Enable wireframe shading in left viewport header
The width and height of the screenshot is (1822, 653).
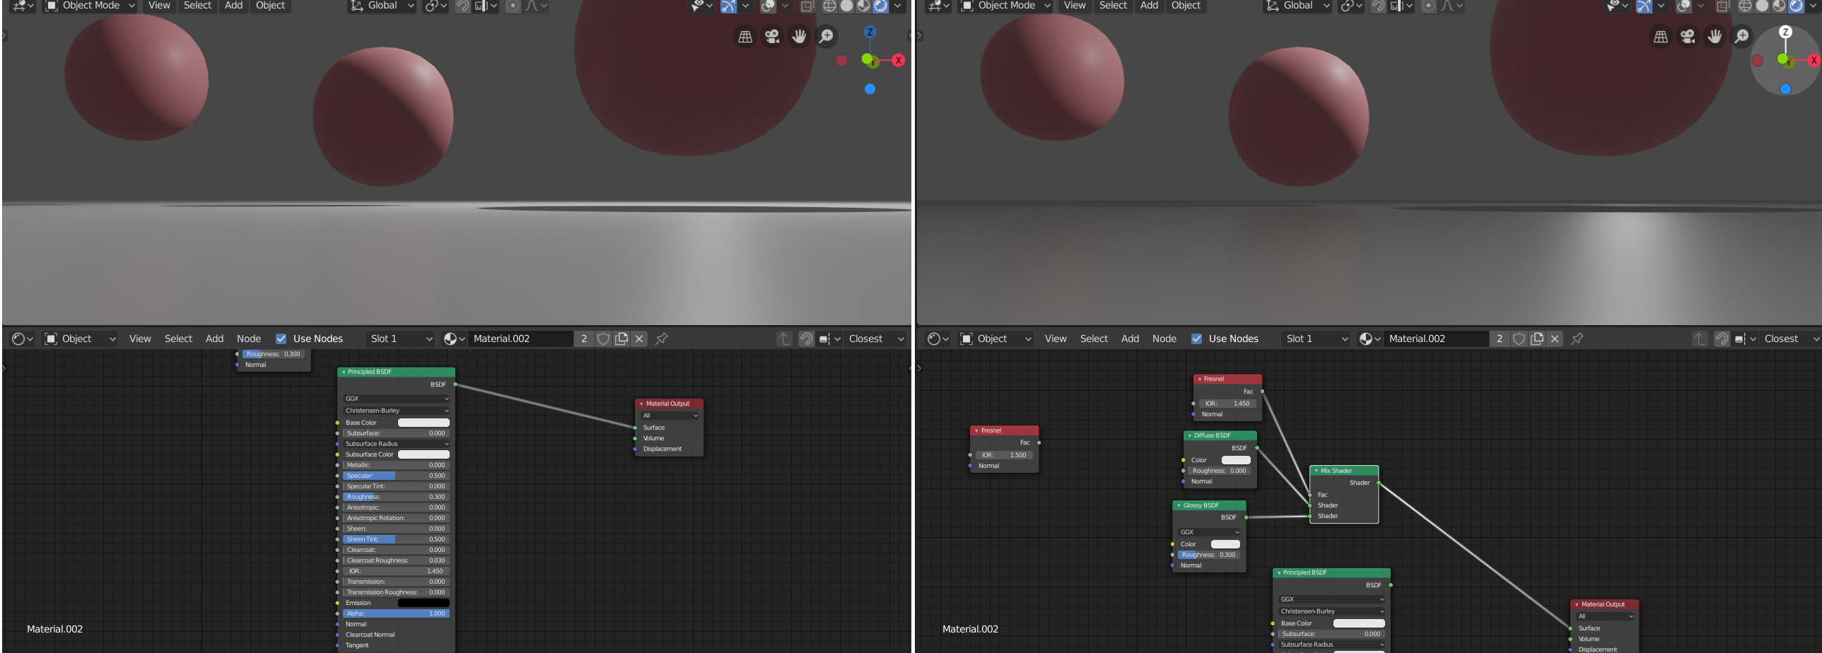[x=829, y=6]
